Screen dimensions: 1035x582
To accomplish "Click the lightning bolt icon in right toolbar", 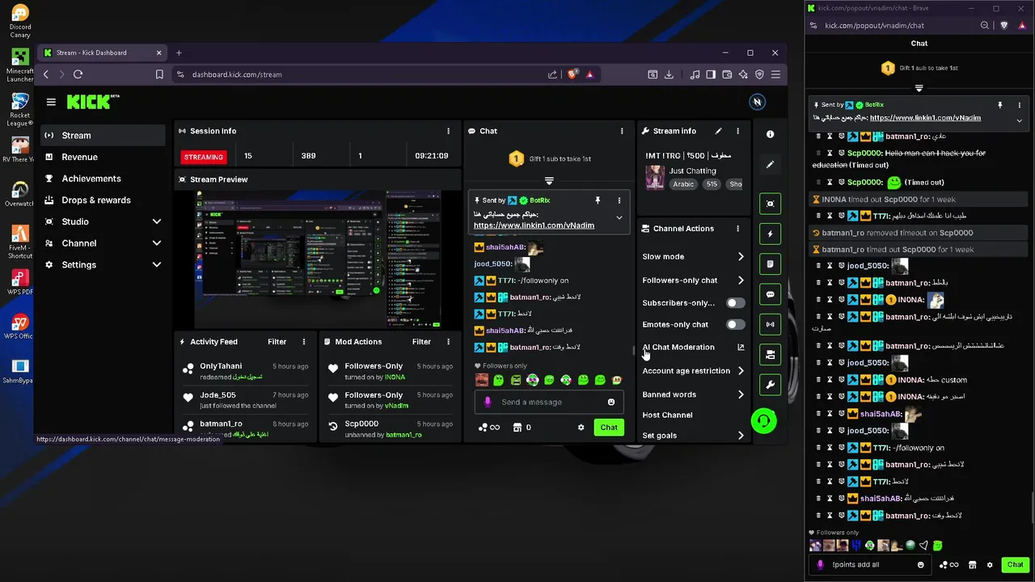I will click(x=770, y=234).
